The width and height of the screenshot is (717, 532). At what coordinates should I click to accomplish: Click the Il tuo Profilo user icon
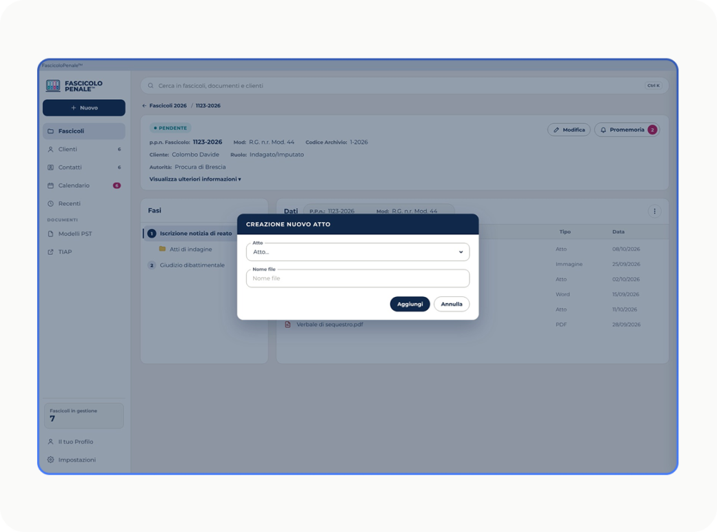51,442
